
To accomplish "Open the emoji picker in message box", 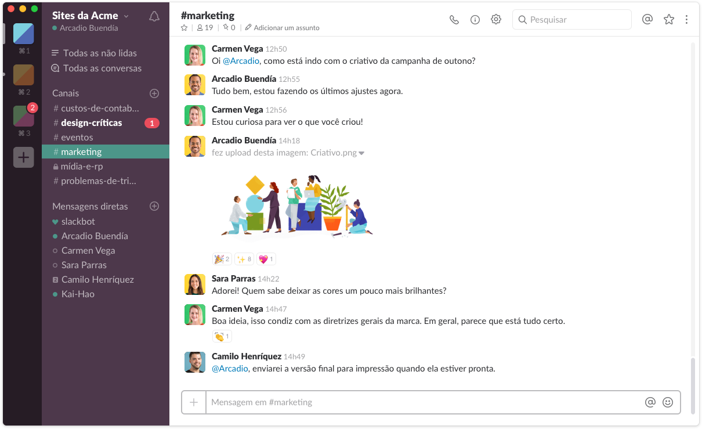I will (668, 402).
